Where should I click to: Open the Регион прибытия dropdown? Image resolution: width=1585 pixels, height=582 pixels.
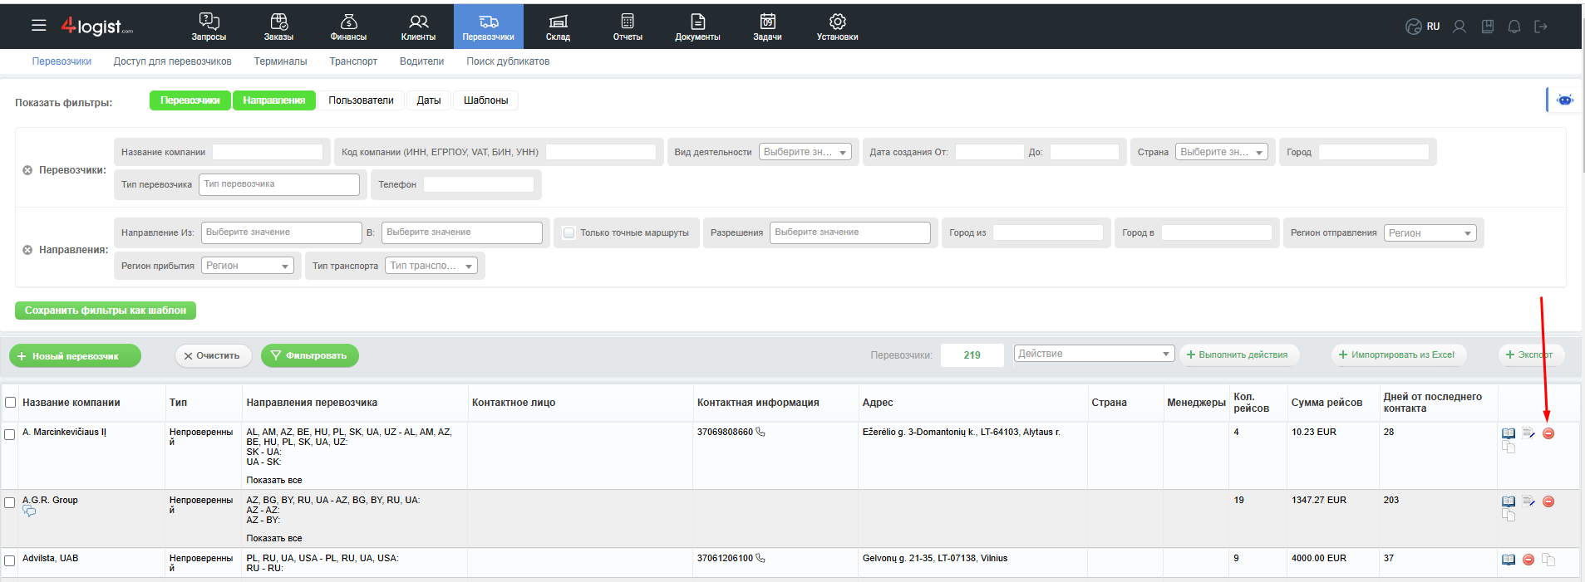click(x=249, y=266)
